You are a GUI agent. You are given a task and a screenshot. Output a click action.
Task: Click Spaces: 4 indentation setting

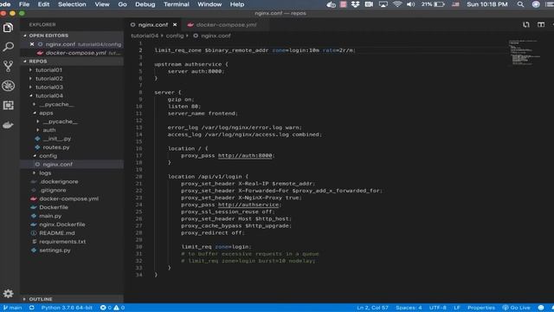pos(409,308)
